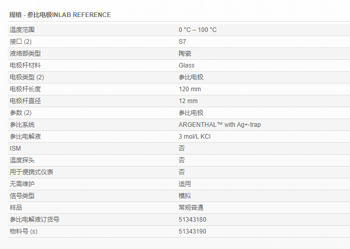350x249 pixels.
Task: Click the Glass material value
Action: [x=186, y=65]
